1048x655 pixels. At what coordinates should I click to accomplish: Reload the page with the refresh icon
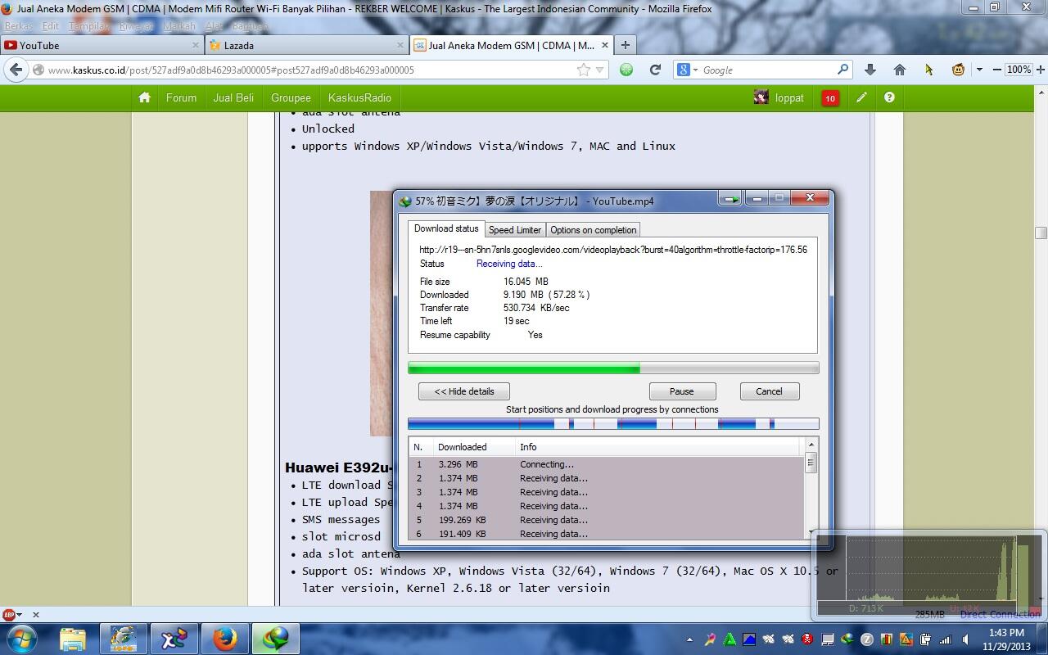pos(655,70)
